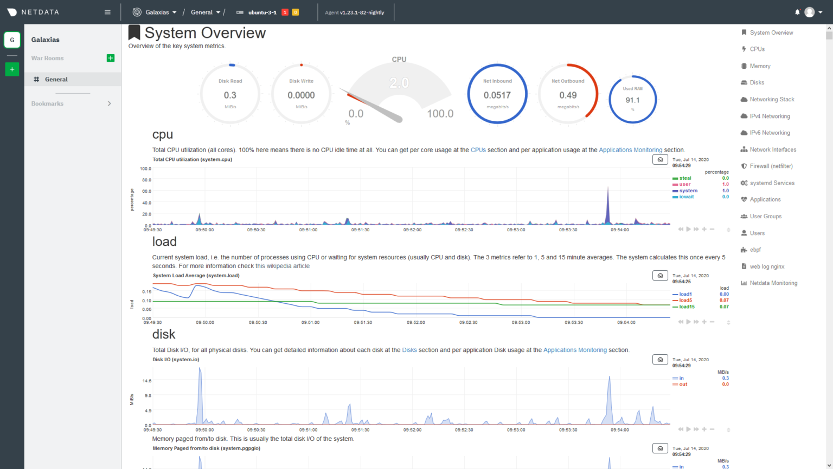Click the hamburger menu icon
The width and height of the screenshot is (833, 469).
107,11
